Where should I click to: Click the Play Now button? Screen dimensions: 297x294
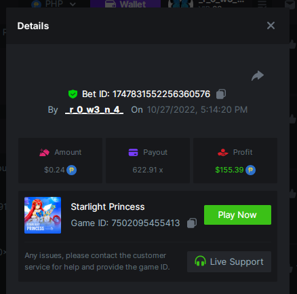coord(237,215)
